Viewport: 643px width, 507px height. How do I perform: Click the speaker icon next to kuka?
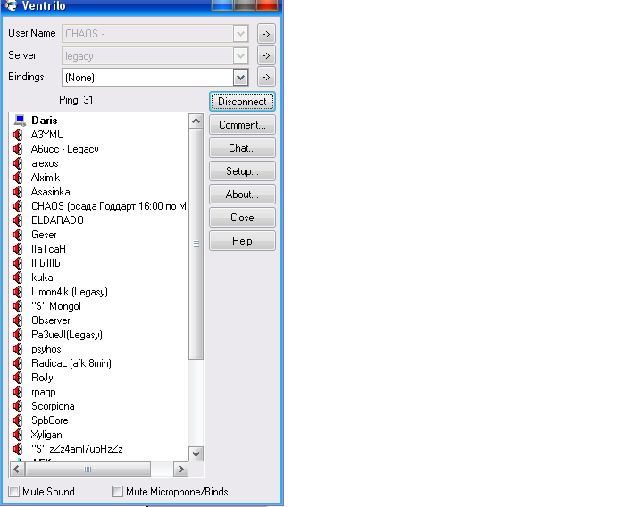tap(17, 278)
